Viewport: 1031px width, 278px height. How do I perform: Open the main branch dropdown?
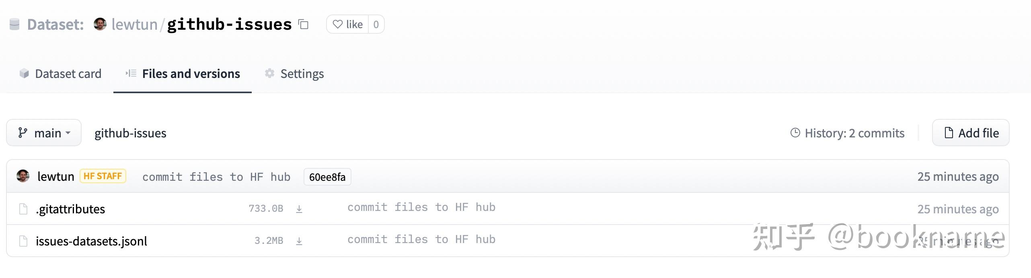(x=44, y=133)
